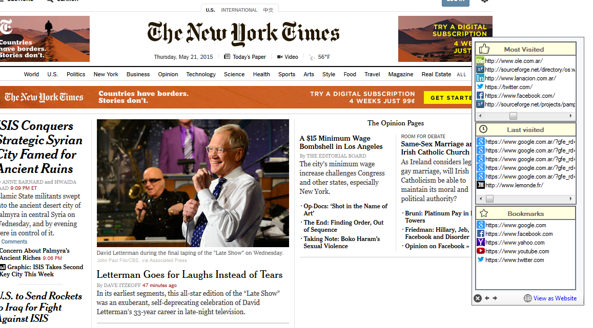Click the lemonde.fr favicon icon

click(480, 185)
